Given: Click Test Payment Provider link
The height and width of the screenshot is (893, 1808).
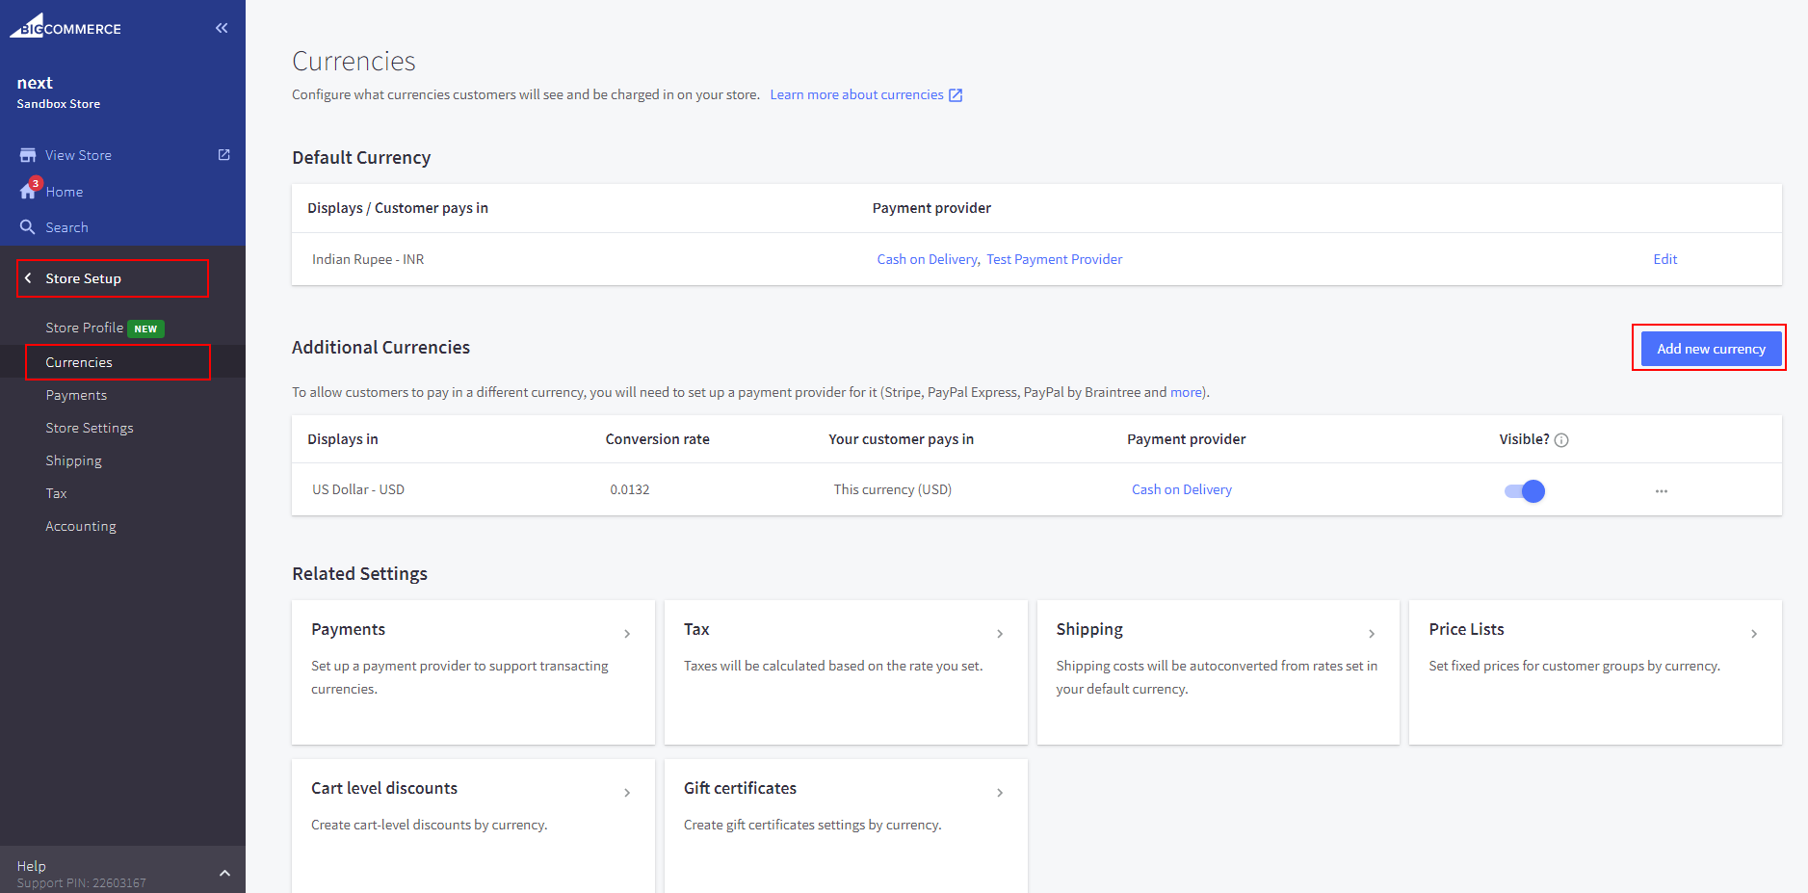Looking at the screenshot, I should [1054, 259].
